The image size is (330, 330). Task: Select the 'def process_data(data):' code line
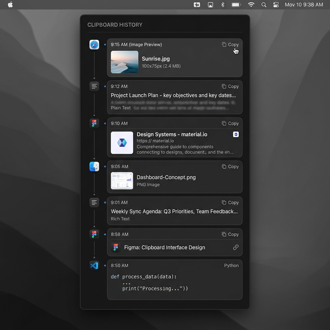click(144, 277)
